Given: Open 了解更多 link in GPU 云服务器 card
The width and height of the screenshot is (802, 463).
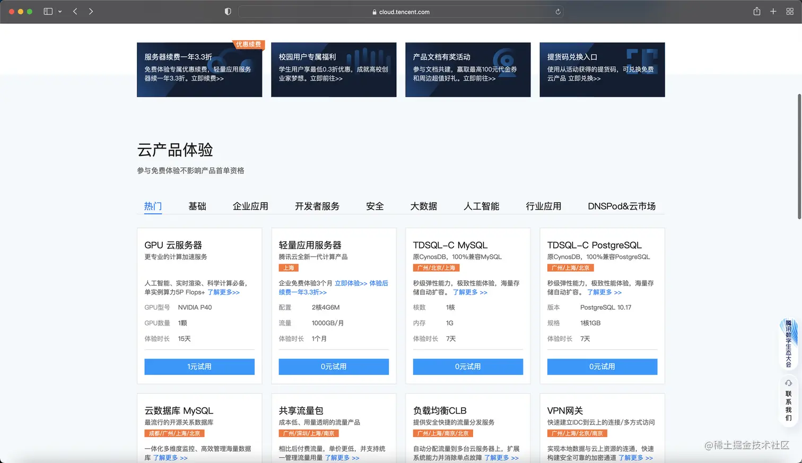Looking at the screenshot, I should pyautogui.click(x=223, y=292).
